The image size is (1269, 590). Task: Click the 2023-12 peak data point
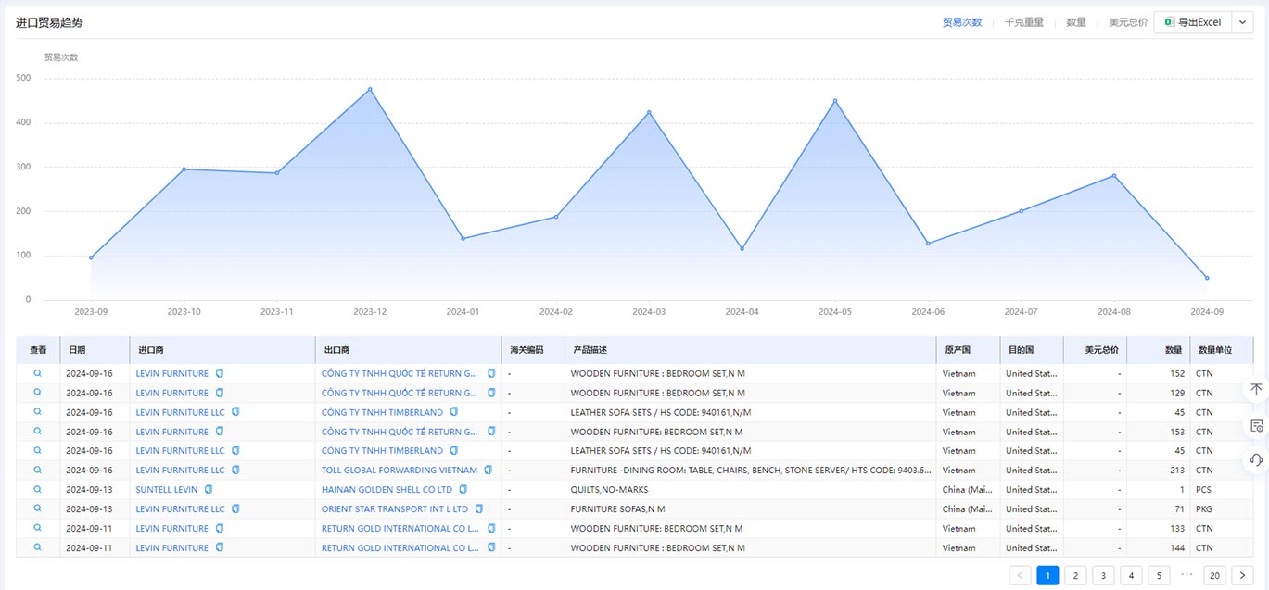[x=370, y=89]
